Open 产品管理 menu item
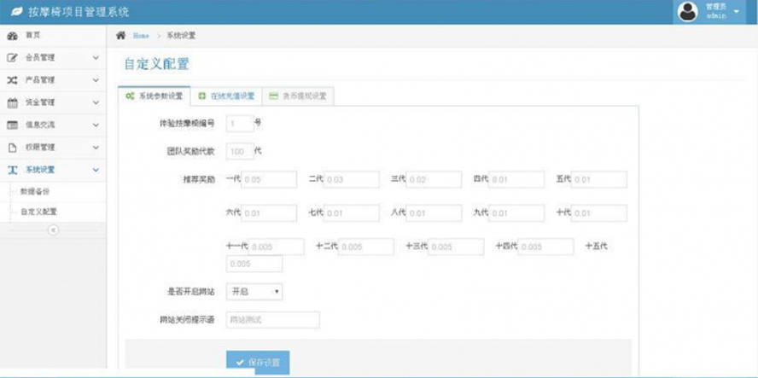 pos(53,80)
